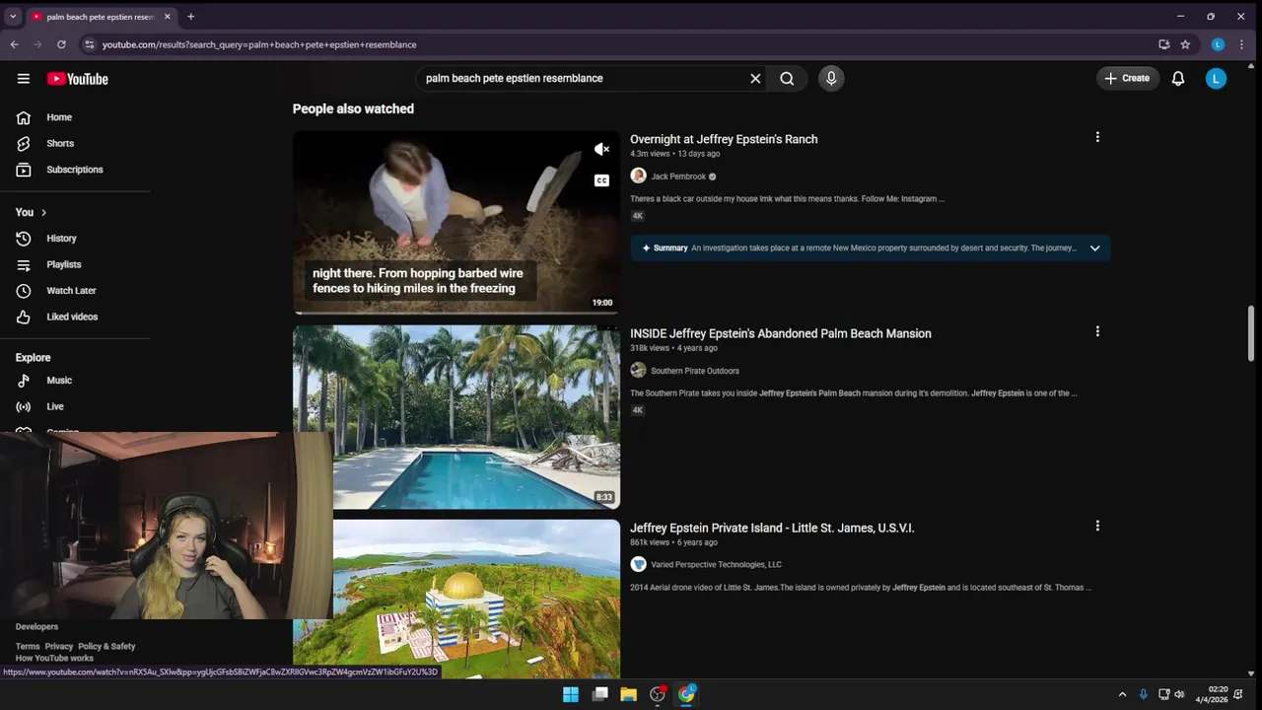Open the Overnight at Jeffrey Epstein's Ranch thumbnail

(456, 223)
